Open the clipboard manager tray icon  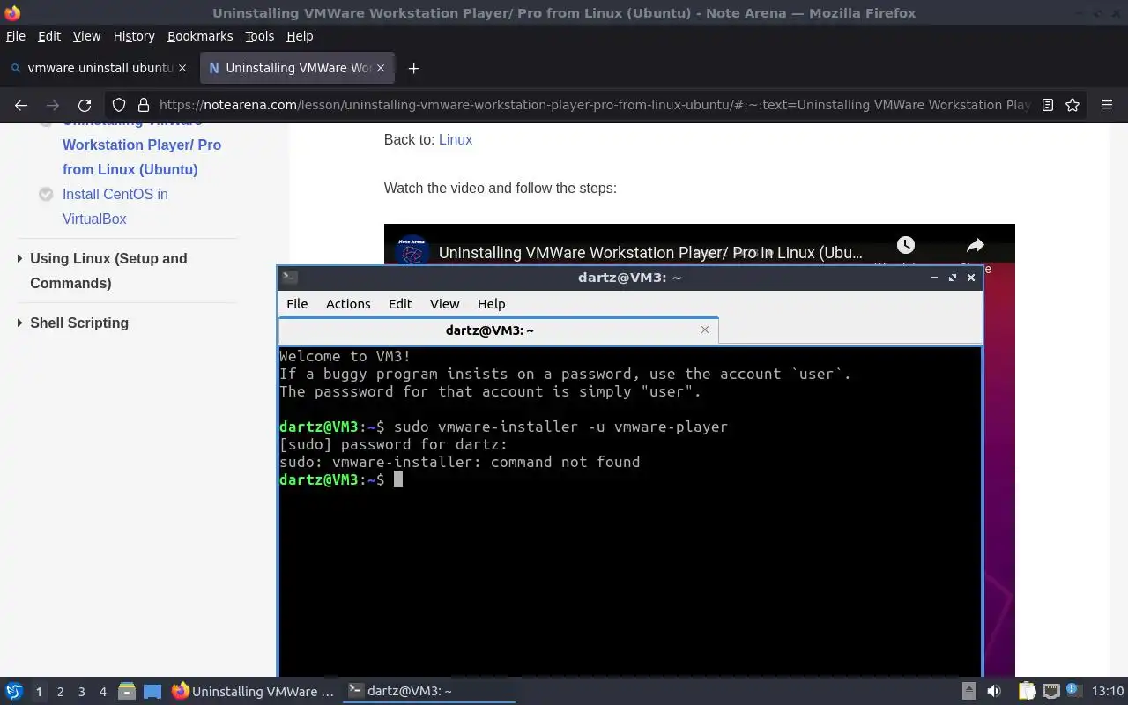coord(1027,692)
